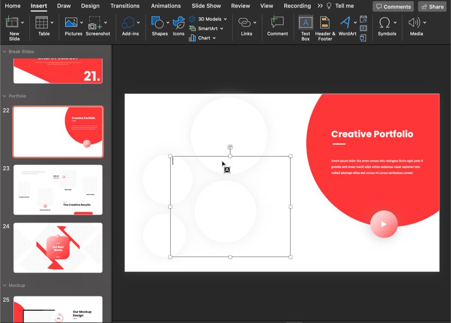The height and width of the screenshot is (323, 451).
Task: Open the Recording tab
Action: 297,6
